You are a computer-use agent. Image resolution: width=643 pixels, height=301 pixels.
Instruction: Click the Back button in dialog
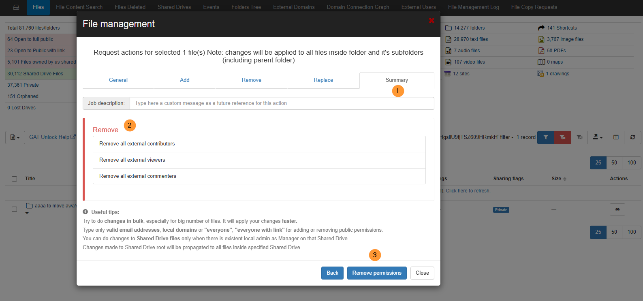pyautogui.click(x=332, y=273)
